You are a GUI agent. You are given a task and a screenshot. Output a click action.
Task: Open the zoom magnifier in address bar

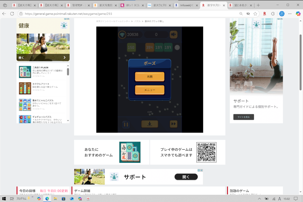(241, 14)
